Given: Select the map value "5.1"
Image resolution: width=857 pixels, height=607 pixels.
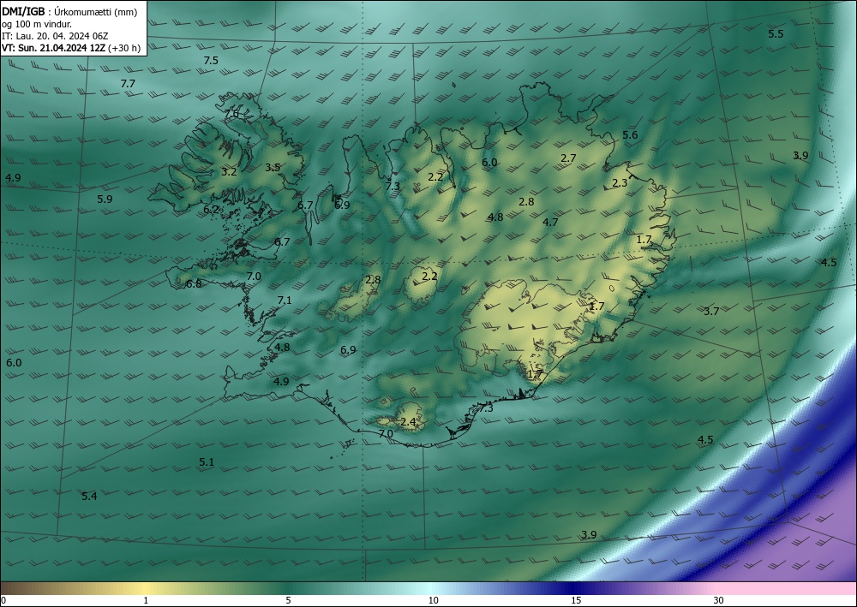Looking at the screenshot, I should tap(207, 462).
